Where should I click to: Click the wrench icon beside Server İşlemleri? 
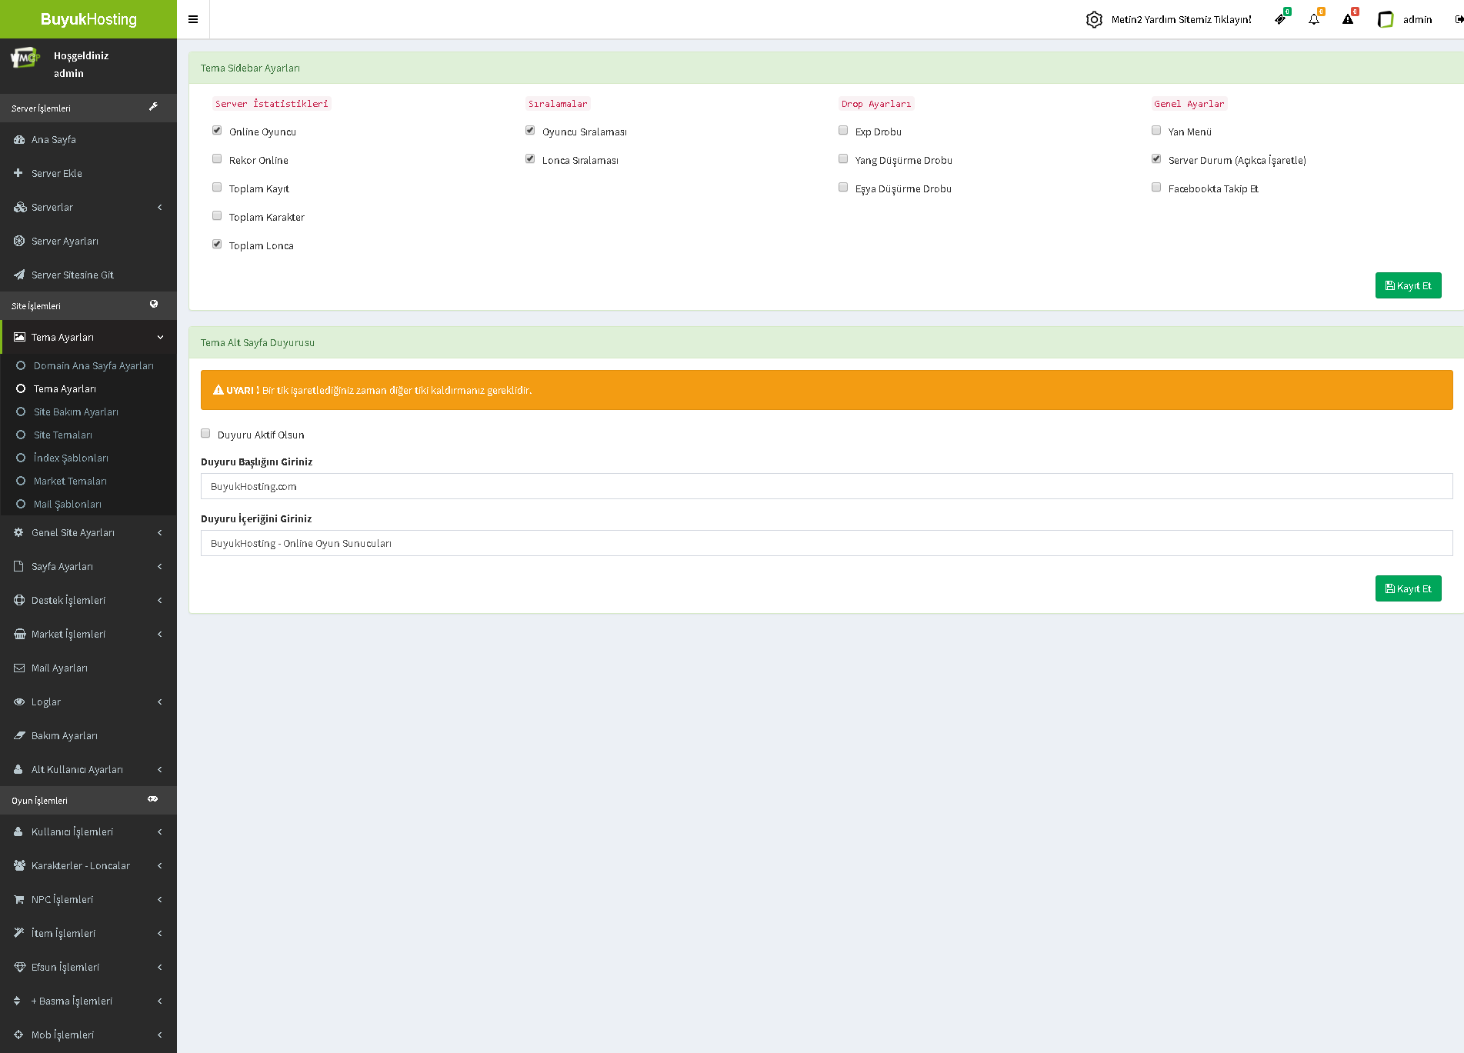(153, 107)
